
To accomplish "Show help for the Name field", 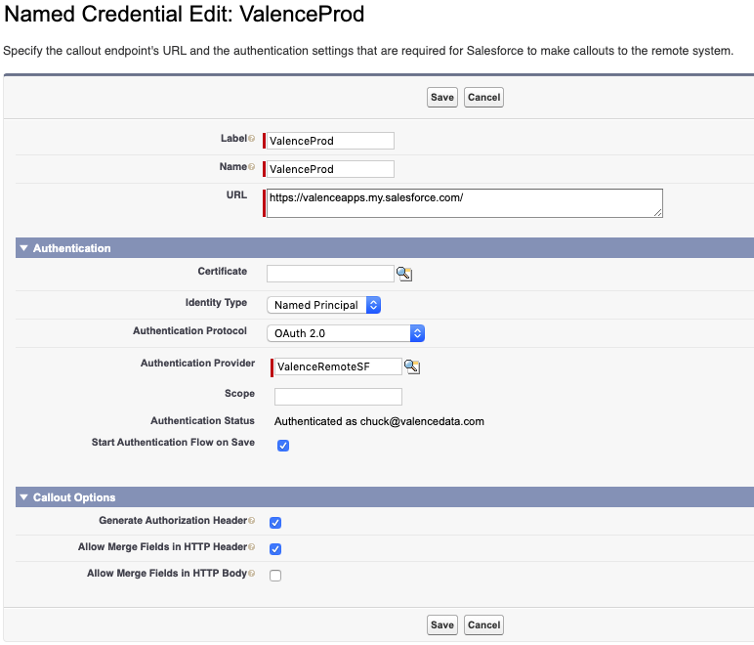I will pos(251,167).
